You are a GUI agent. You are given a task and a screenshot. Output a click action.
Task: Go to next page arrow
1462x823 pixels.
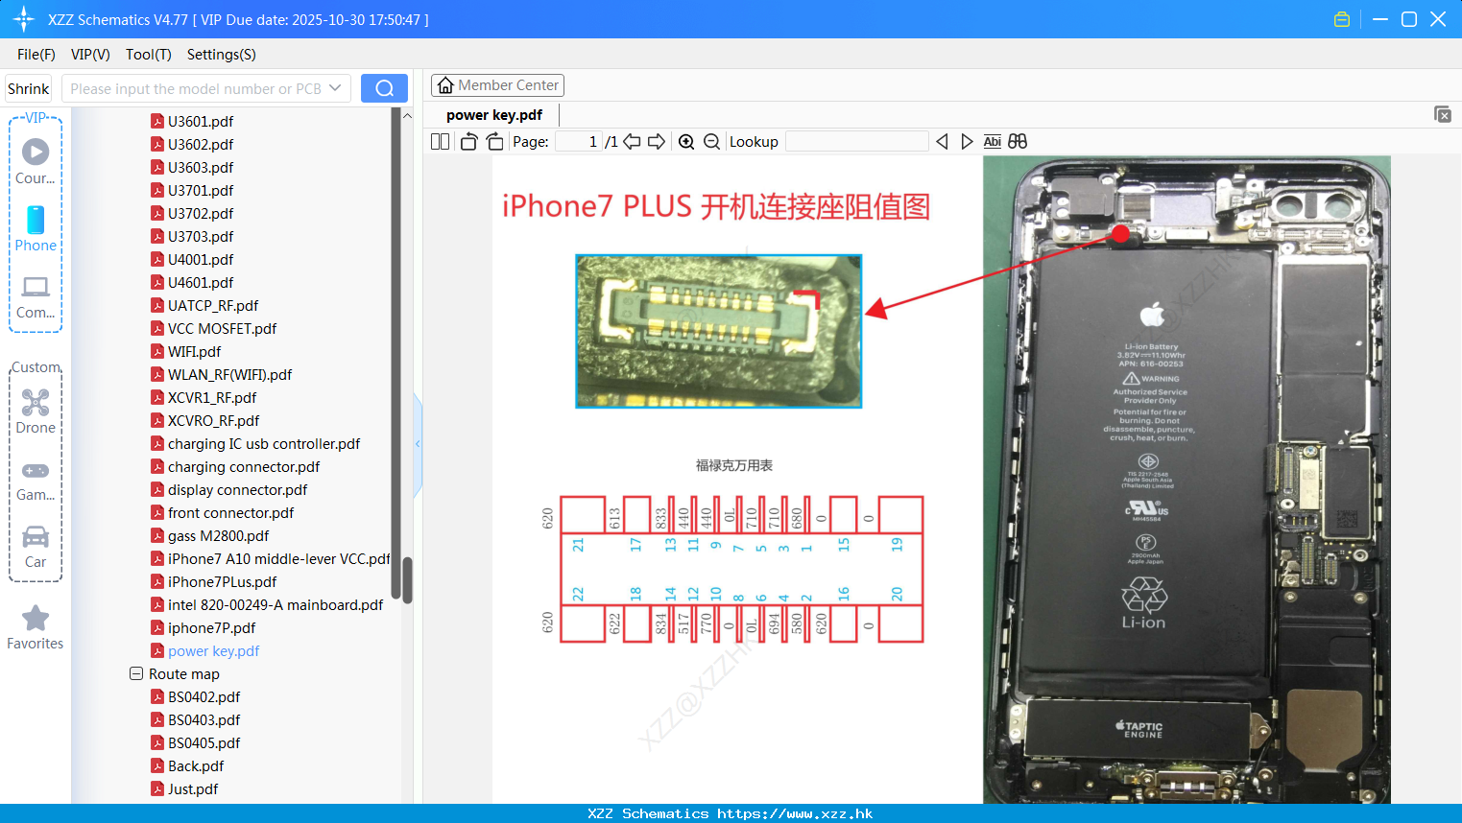657,141
